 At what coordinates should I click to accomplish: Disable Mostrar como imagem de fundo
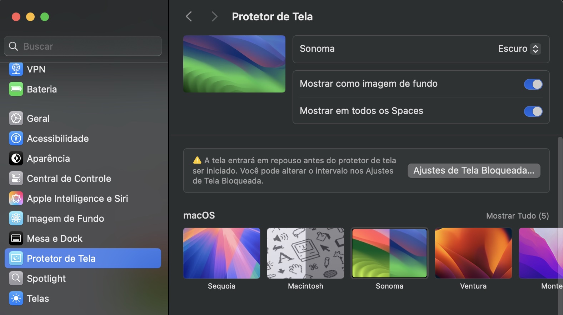pyautogui.click(x=533, y=84)
